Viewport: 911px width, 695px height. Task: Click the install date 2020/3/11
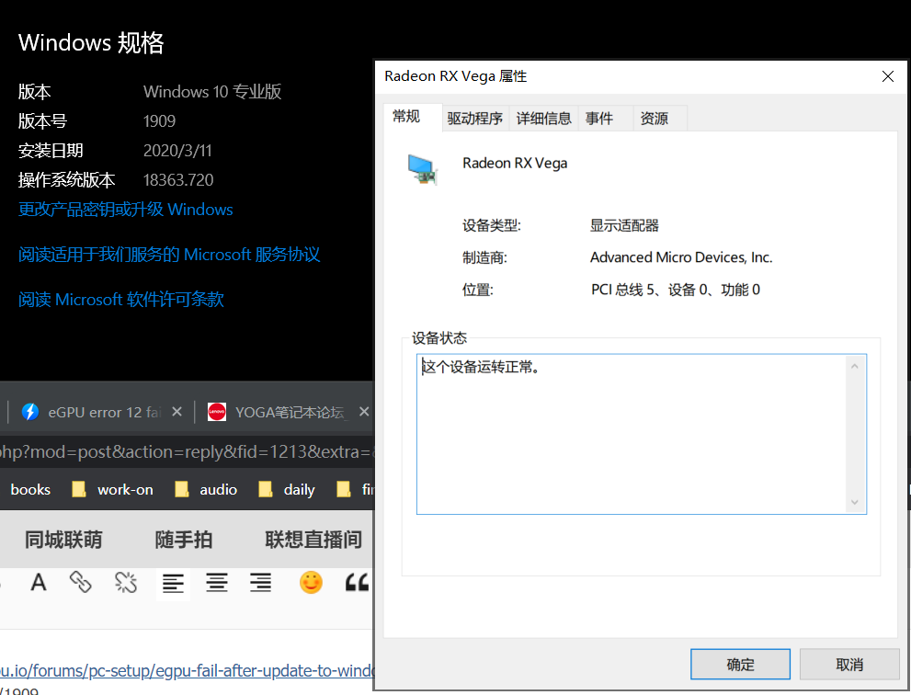coord(177,151)
